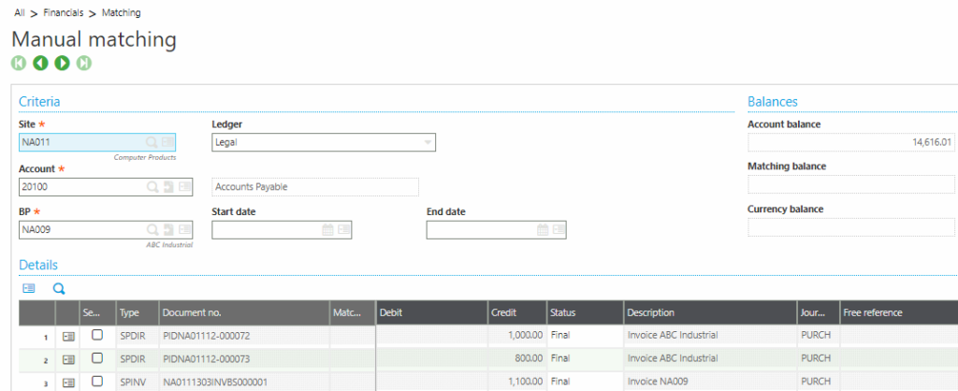Tick the checkbox for PIDNA01112-000073 row

coord(97,359)
